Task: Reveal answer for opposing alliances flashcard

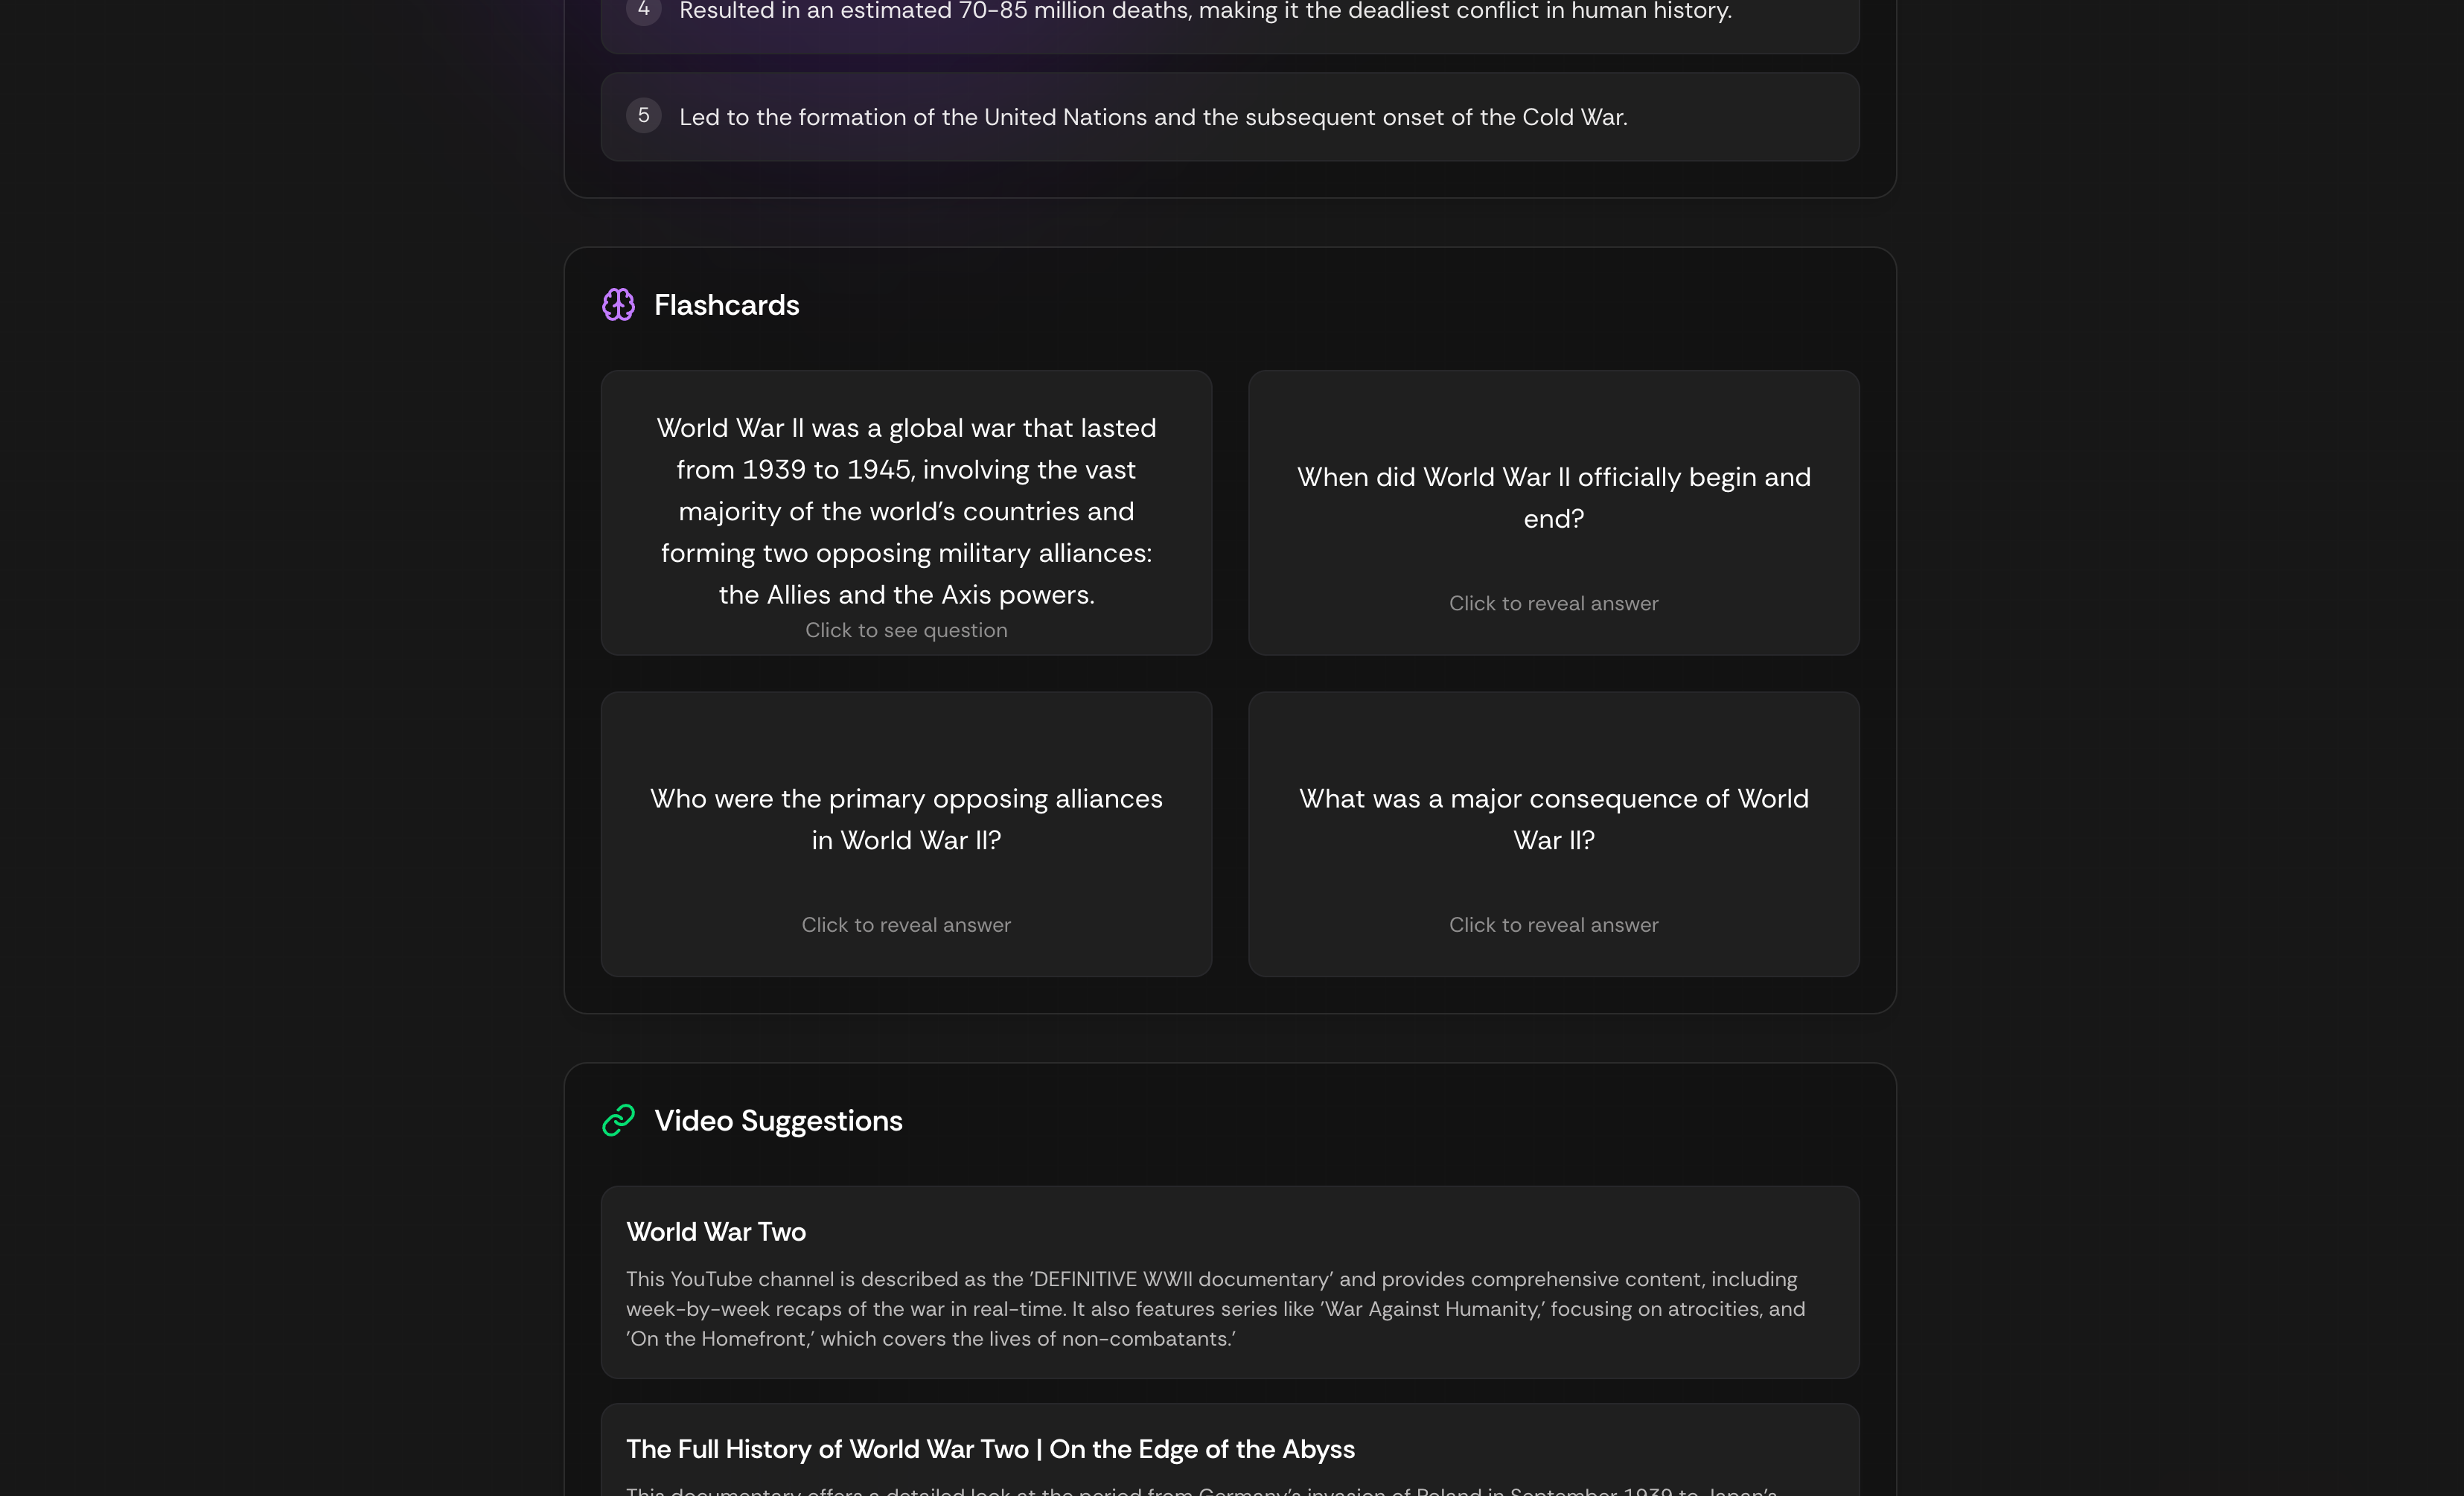Action: coord(905,924)
